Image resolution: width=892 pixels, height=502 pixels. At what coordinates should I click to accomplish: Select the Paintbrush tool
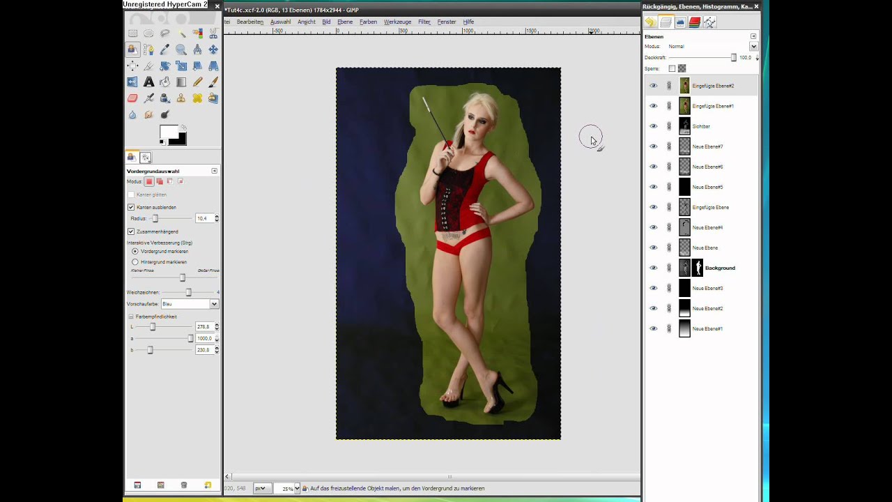tap(213, 82)
